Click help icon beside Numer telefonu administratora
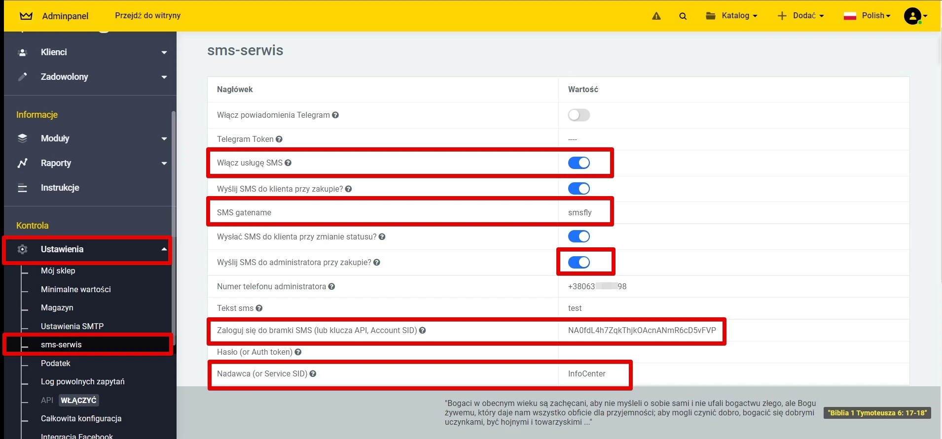 coord(331,287)
